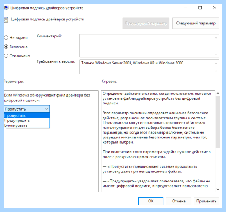Choose 'Пропустить' in the open dropdown list
226x212 pixels.
coord(27,115)
